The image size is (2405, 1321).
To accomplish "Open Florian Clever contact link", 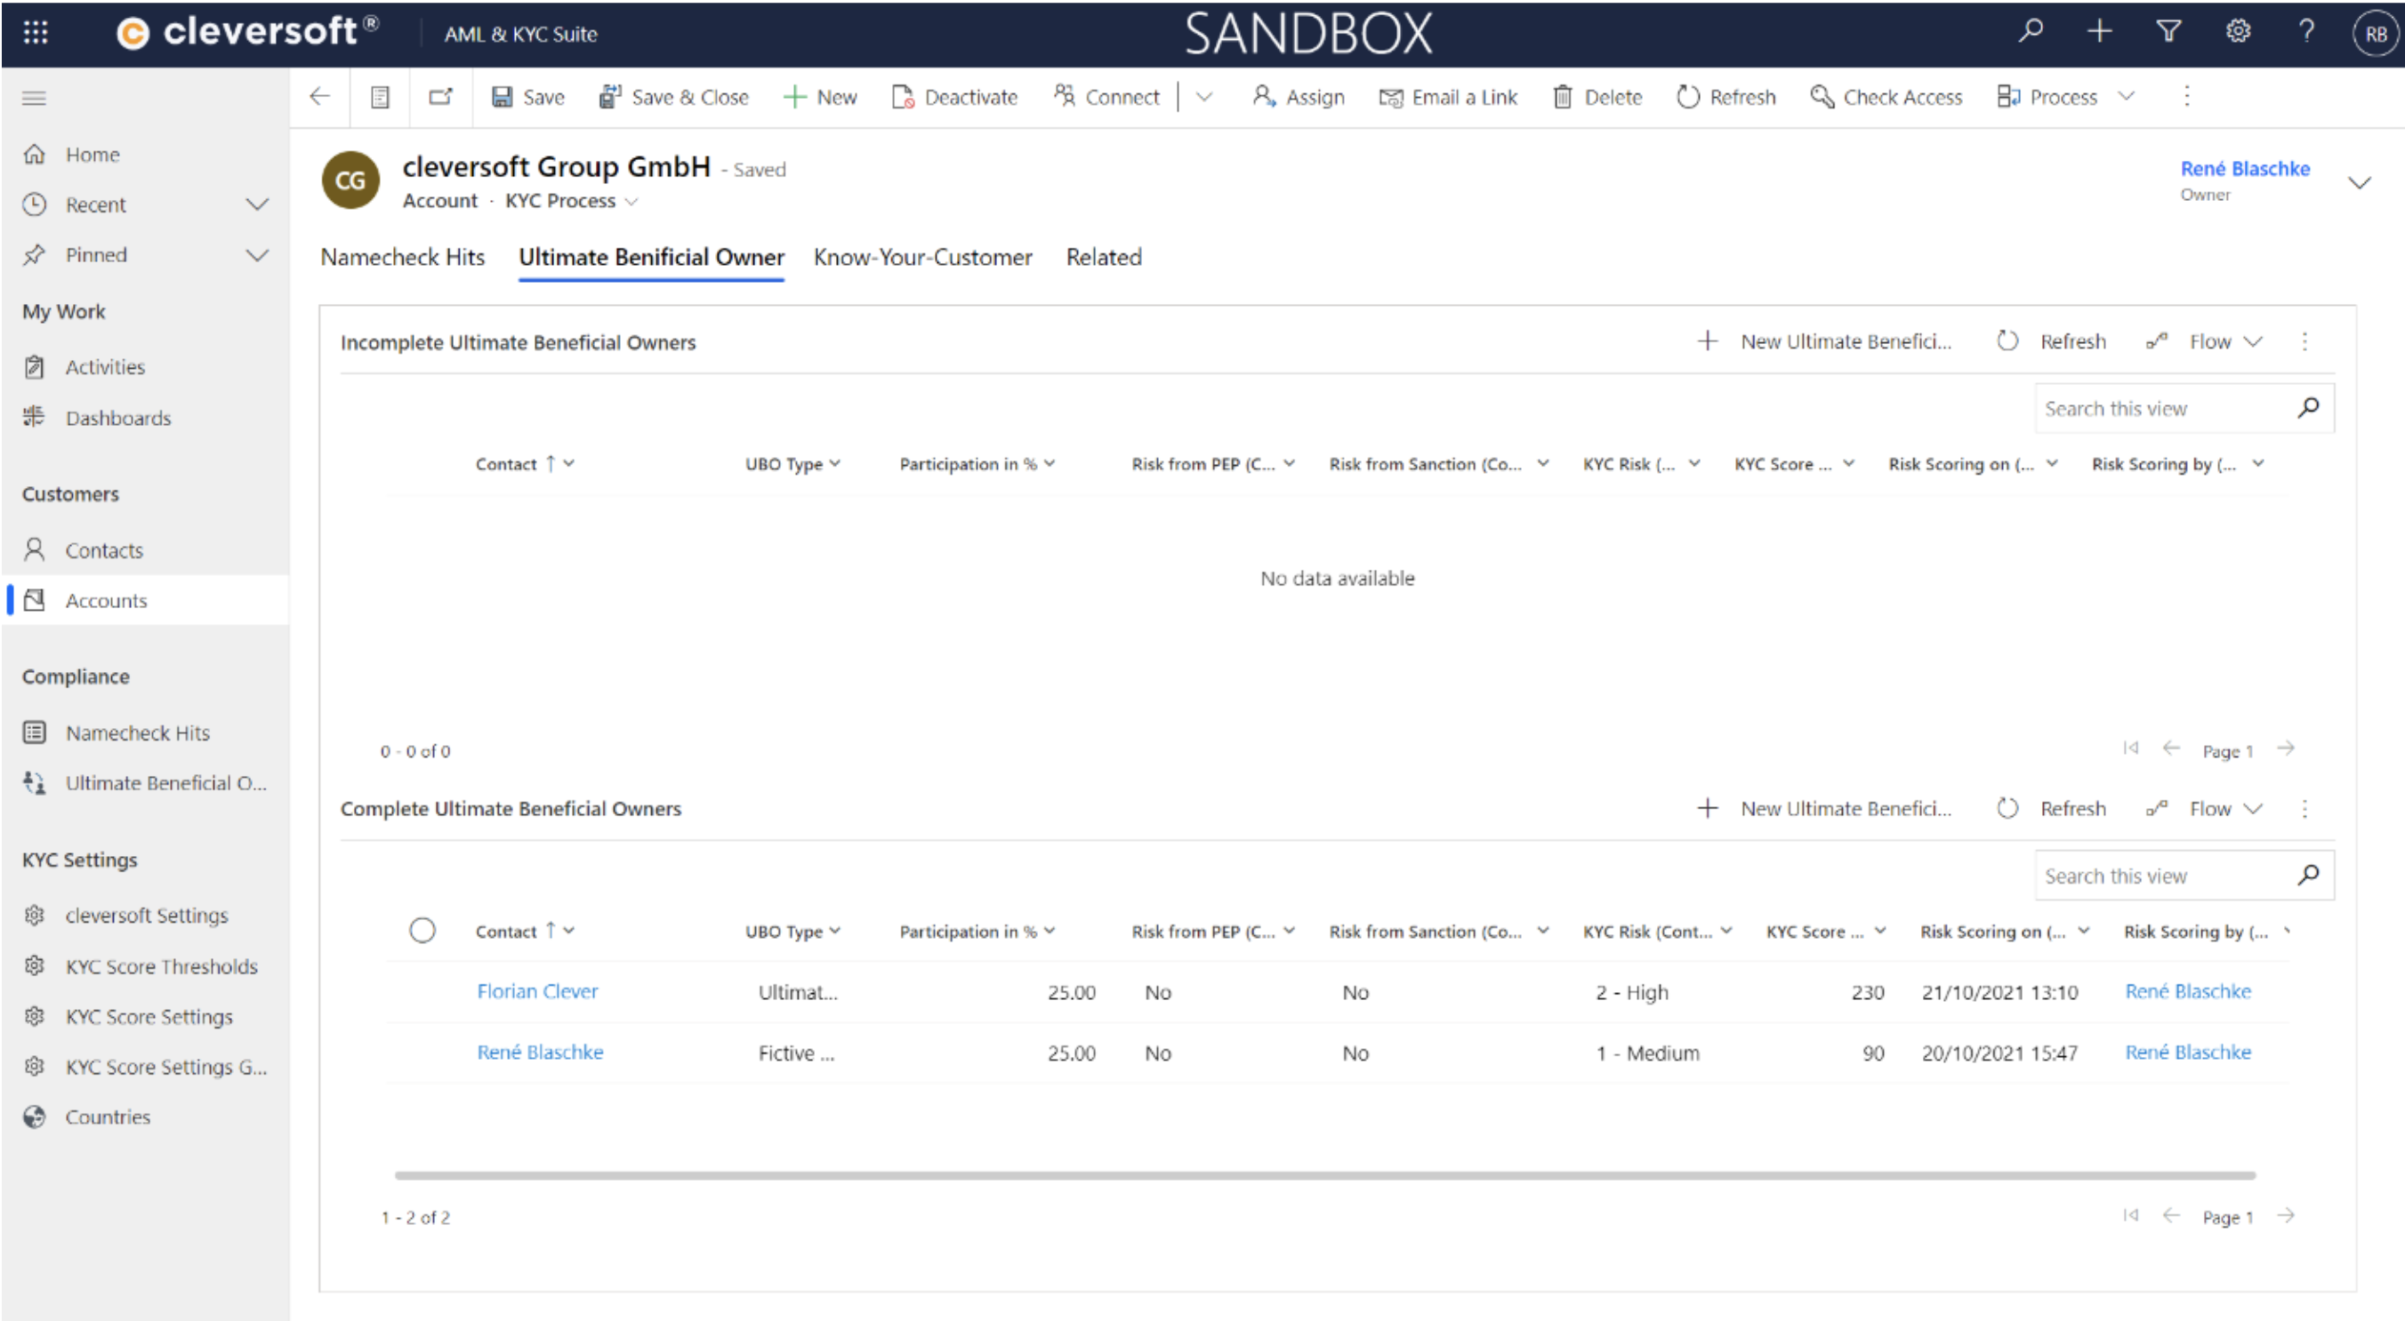I will (537, 992).
